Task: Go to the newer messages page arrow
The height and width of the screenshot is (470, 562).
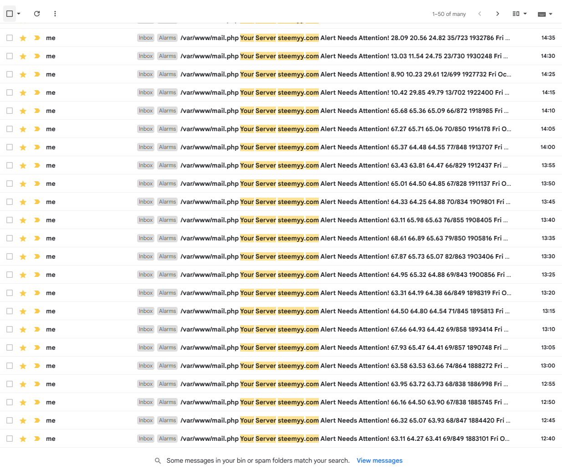Action: click(480, 14)
